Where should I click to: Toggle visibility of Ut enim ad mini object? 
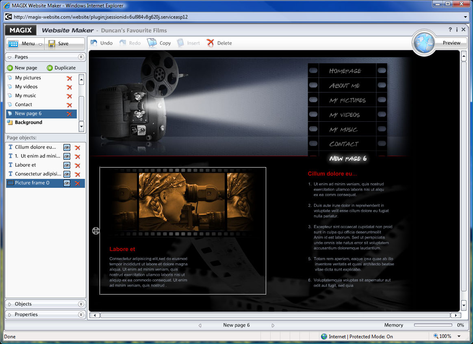click(67, 156)
